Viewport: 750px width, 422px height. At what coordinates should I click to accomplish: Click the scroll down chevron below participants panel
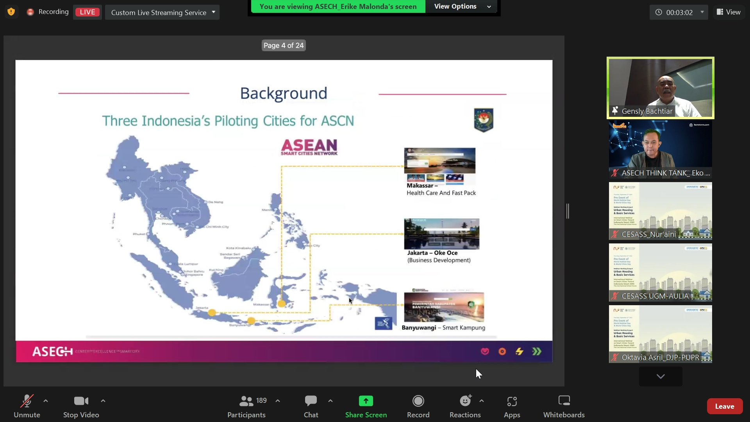click(x=661, y=376)
